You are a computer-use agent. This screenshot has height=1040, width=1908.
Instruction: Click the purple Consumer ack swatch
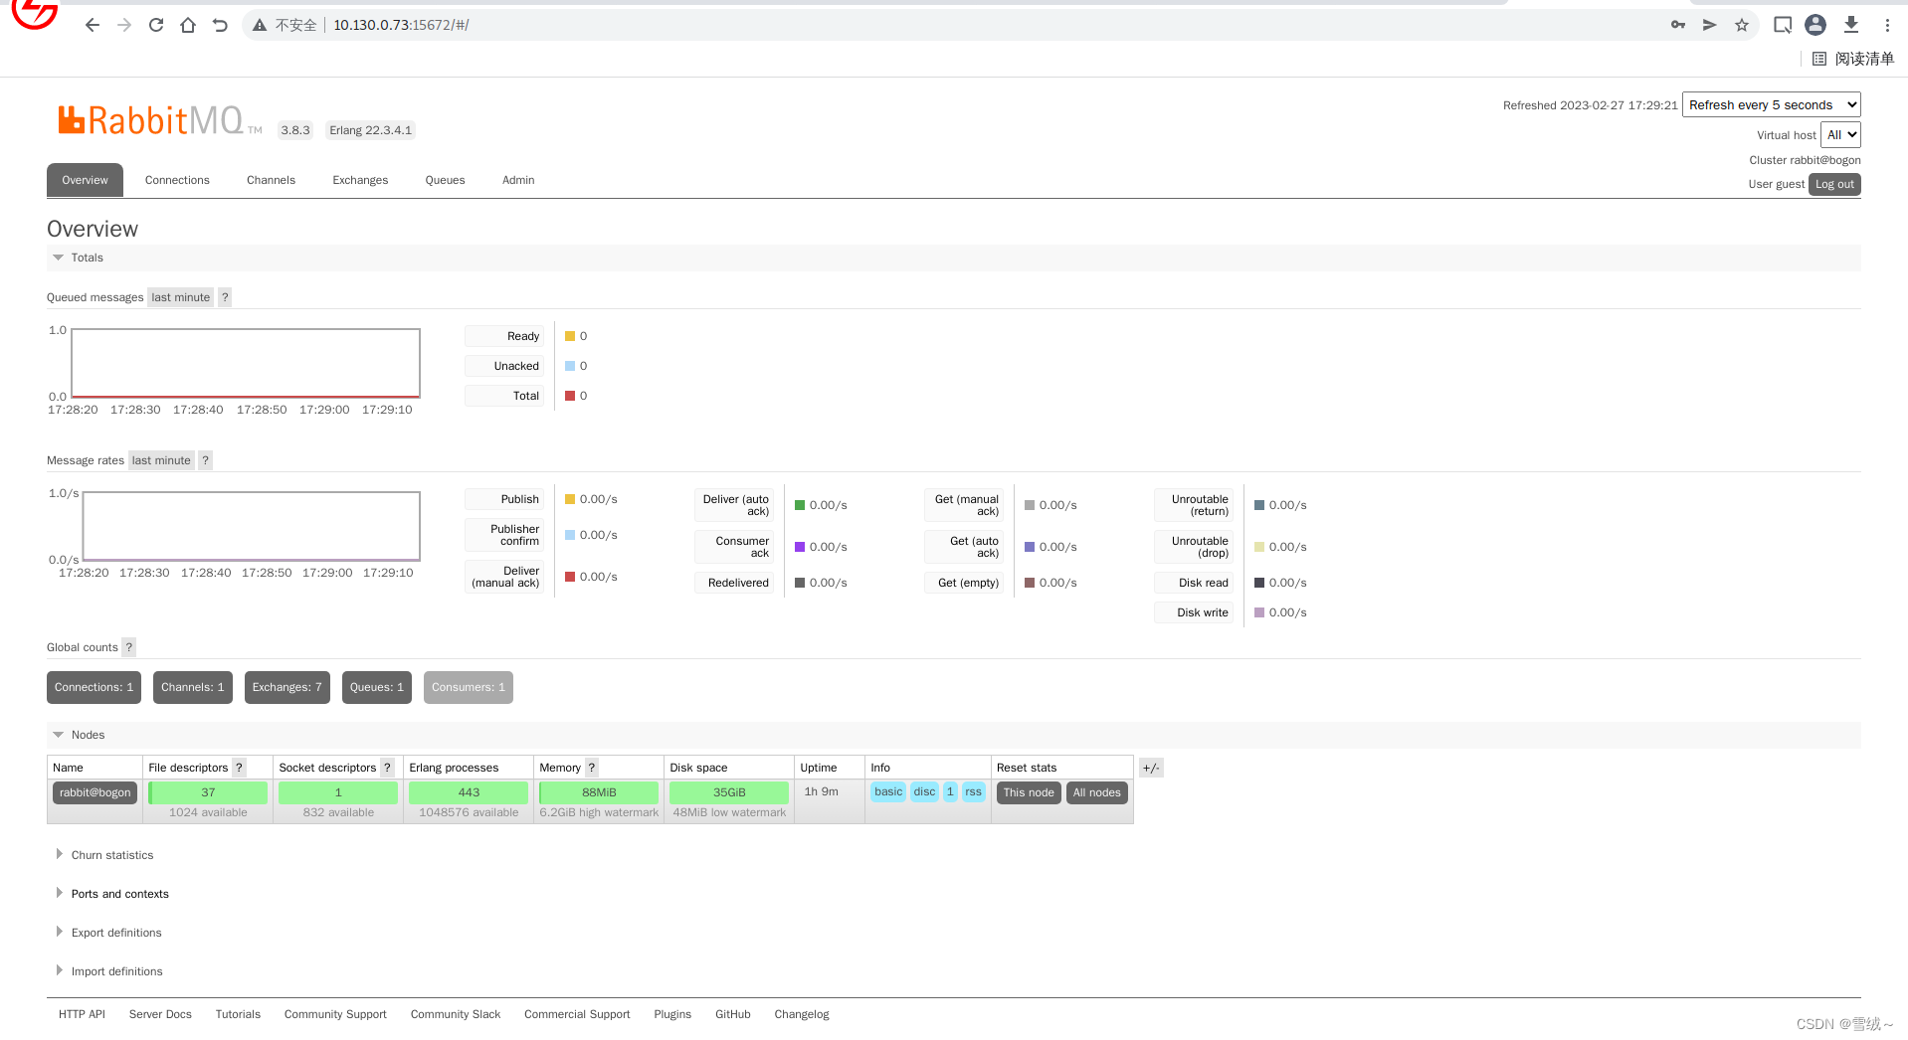click(x=800, y=547)
